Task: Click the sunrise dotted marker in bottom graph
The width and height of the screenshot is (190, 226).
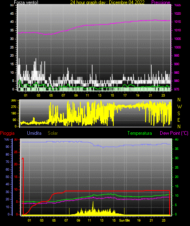Action: point(69,211)
